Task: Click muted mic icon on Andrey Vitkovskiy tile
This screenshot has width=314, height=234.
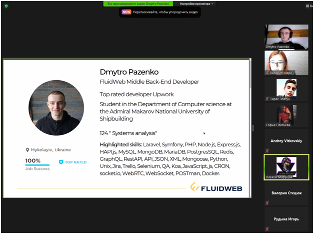Action: coord(267,150)
